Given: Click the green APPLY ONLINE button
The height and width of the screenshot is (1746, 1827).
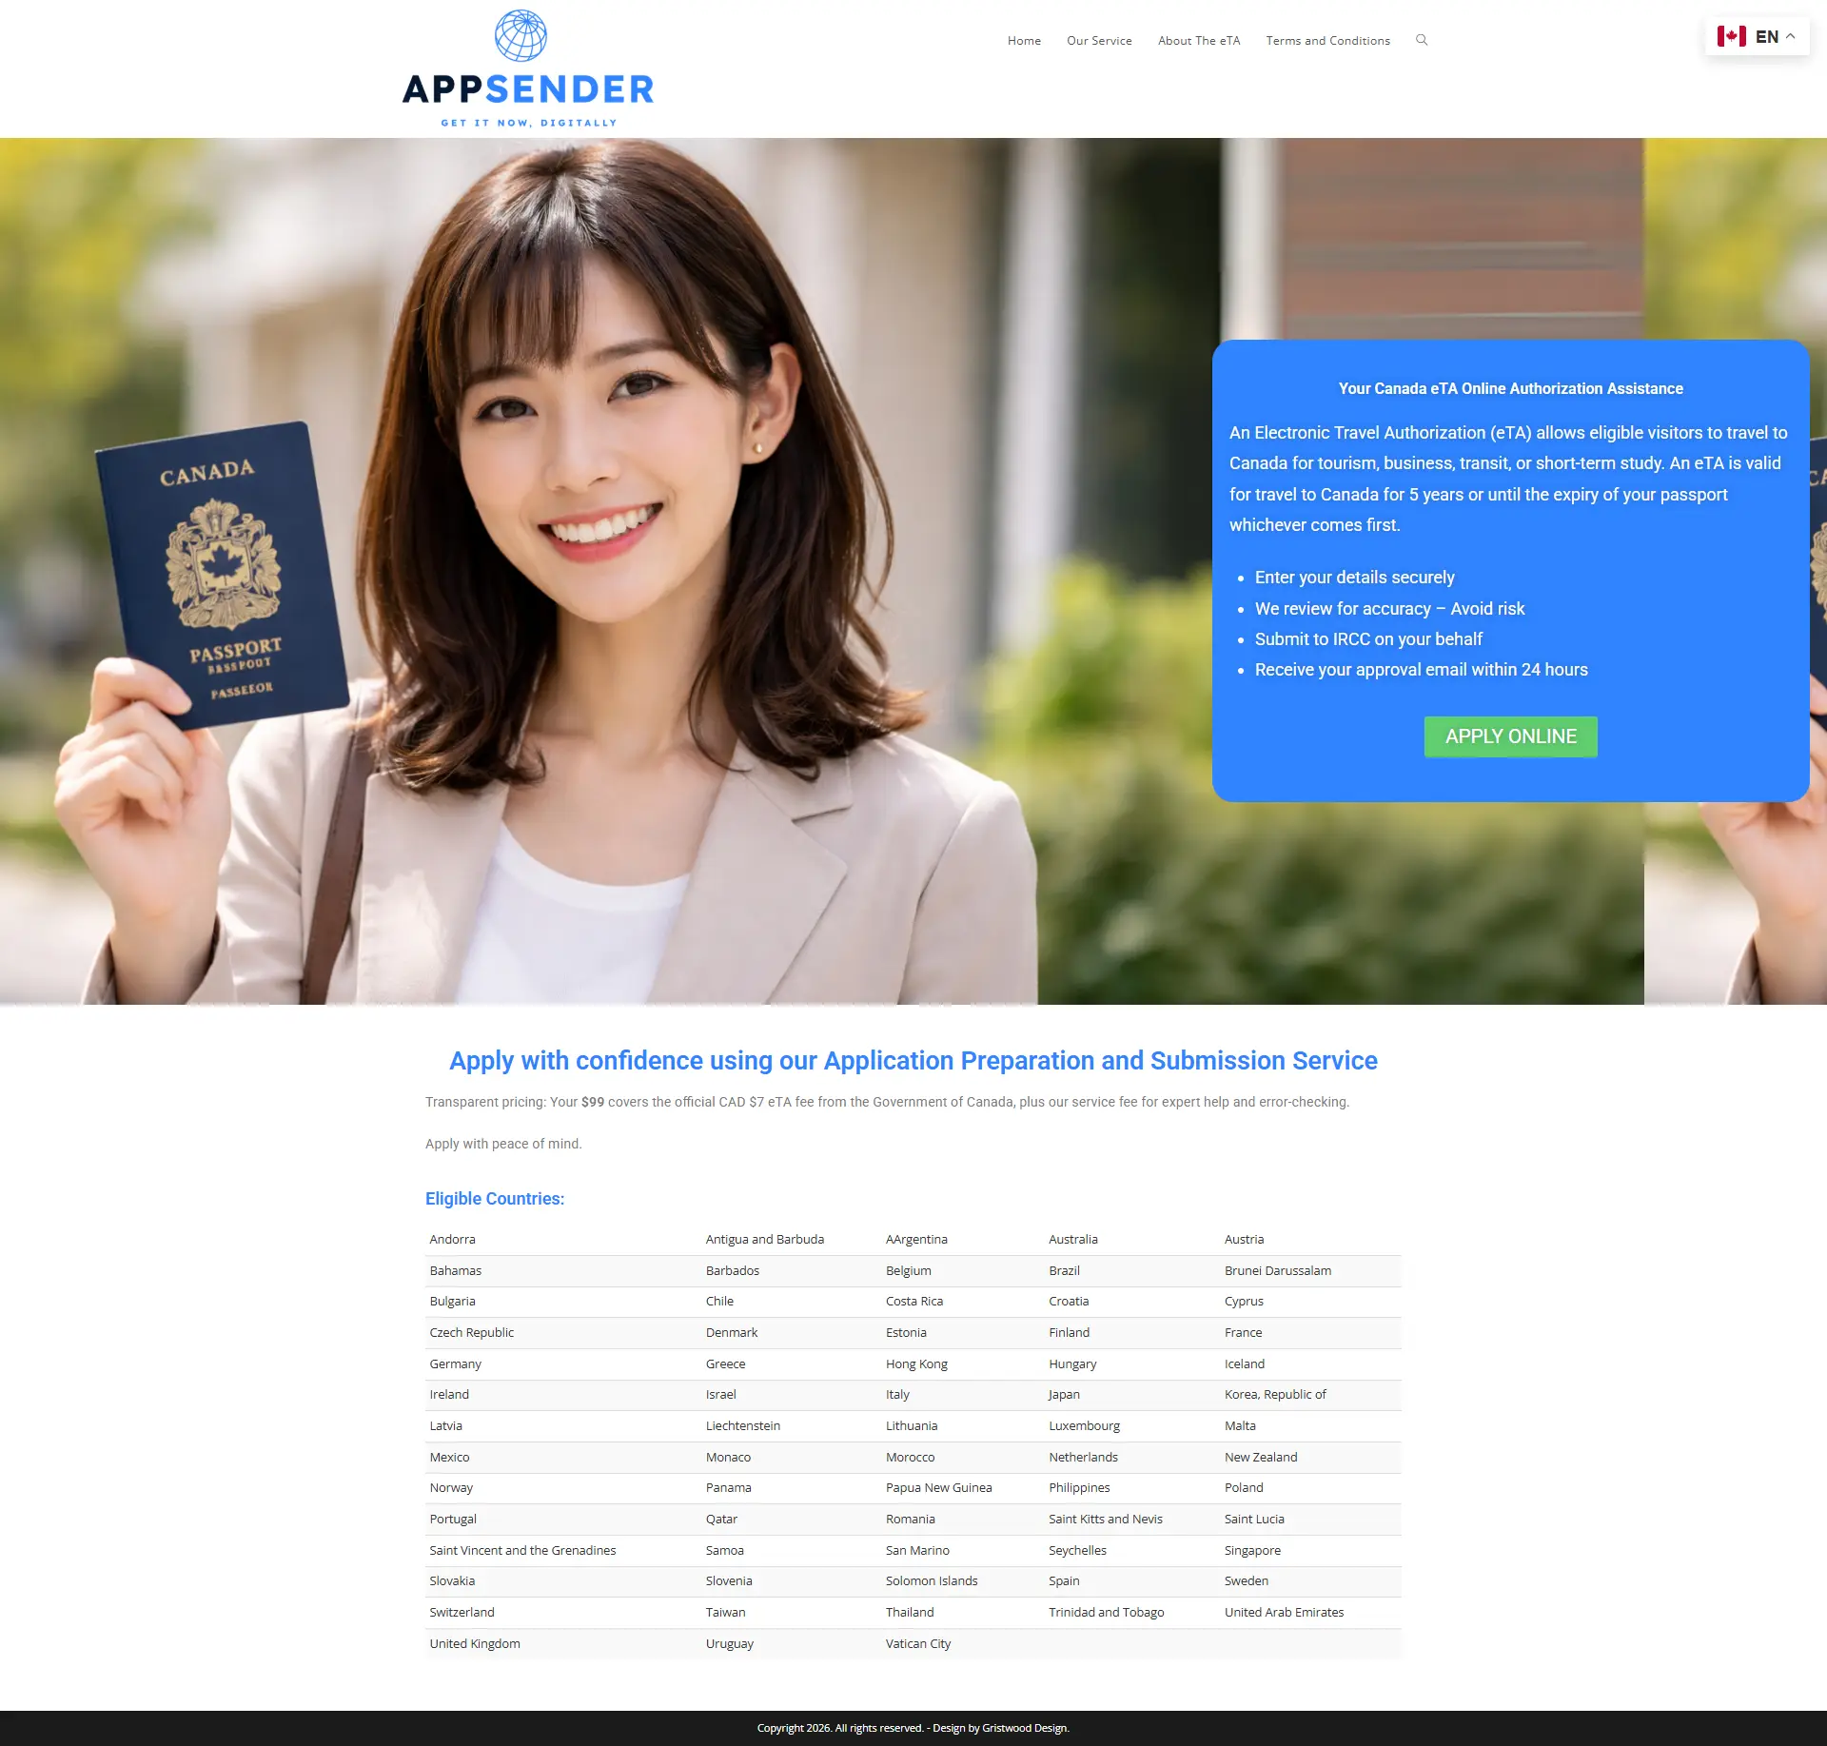Looking at the screenshot, I should tap(1510, 736).
